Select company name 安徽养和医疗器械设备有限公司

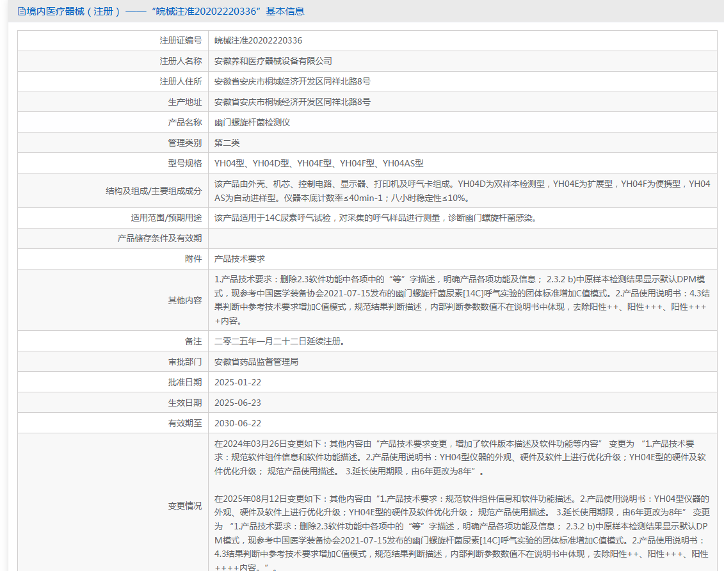pos(273,61)
